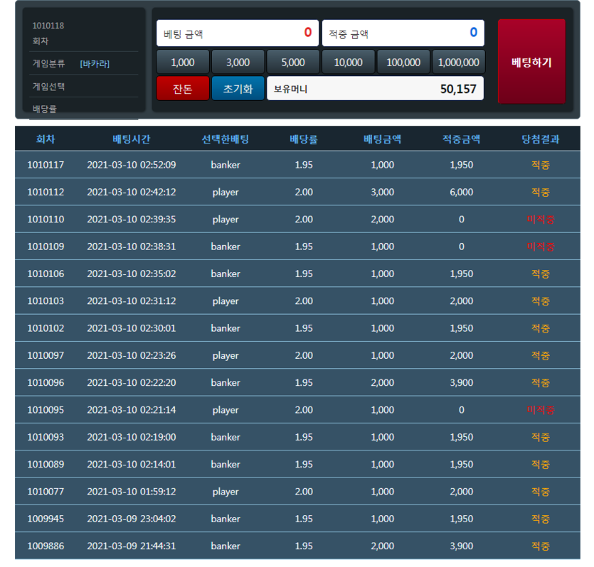Click the 베팅 금액 input field
Image resolution: width=594 pixels, height=567 pixels.
[238, 33]
